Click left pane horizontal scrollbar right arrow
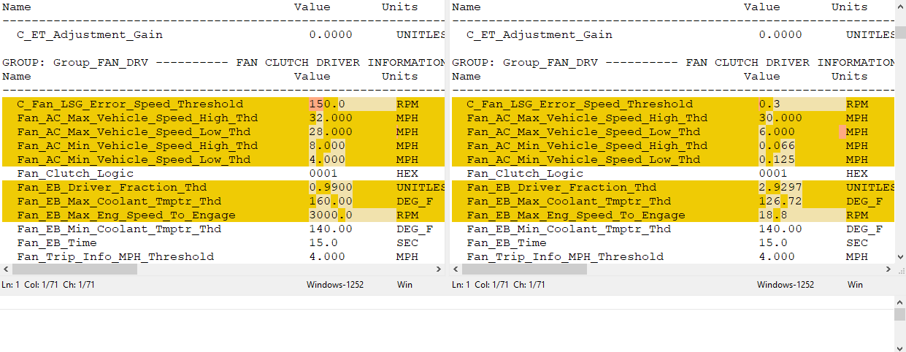 439,269
